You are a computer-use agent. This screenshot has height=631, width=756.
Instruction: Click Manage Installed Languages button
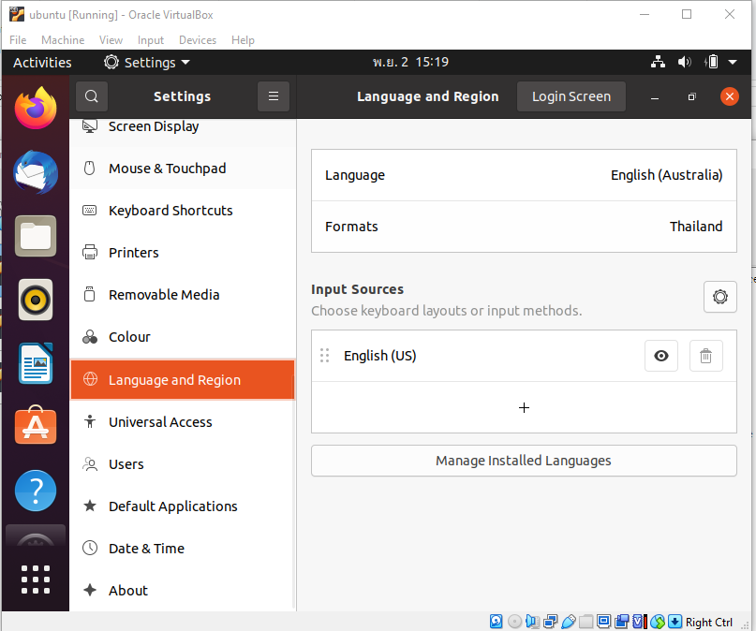[x=524, y=461]
